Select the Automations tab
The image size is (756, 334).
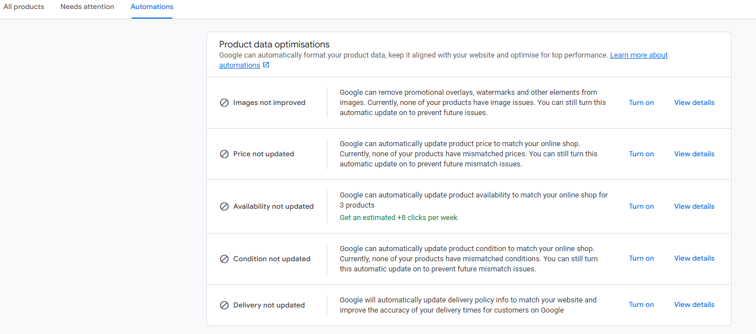pyautogui.click(x=152, y=7)
